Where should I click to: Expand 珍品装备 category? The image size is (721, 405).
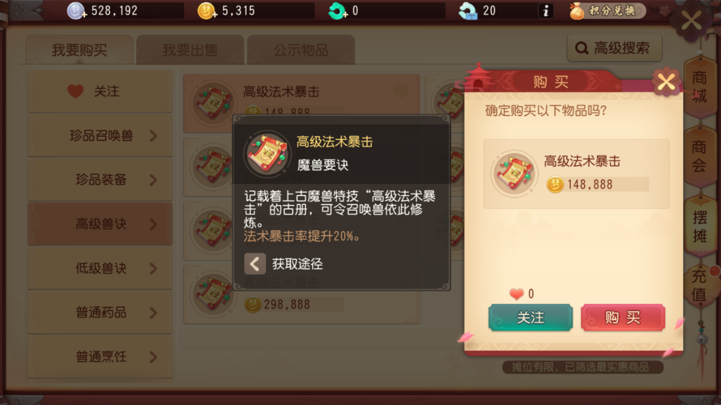[100, 180]
